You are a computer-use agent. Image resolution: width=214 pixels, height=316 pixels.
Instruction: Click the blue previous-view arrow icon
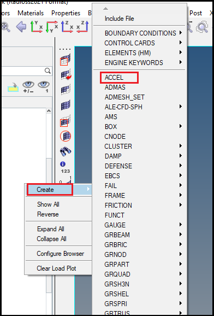point(21,27)
